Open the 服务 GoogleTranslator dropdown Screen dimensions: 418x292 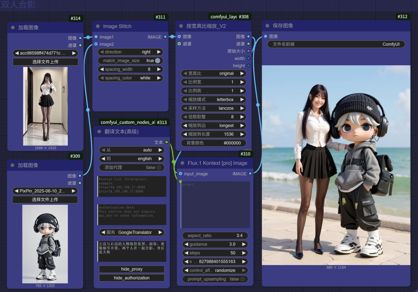click(x=132, y=232)
